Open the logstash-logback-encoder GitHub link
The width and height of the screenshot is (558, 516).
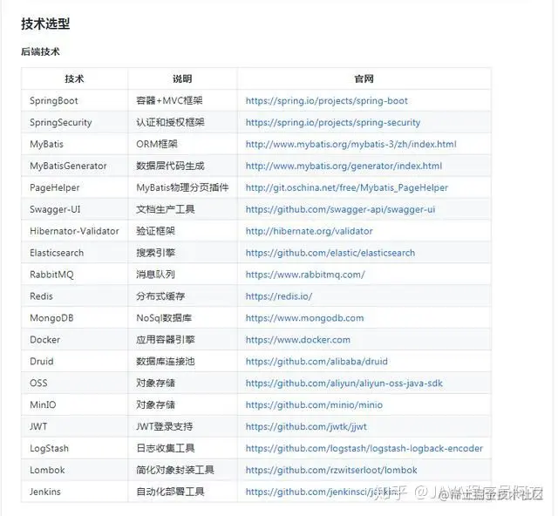click(x=364, y=448)
